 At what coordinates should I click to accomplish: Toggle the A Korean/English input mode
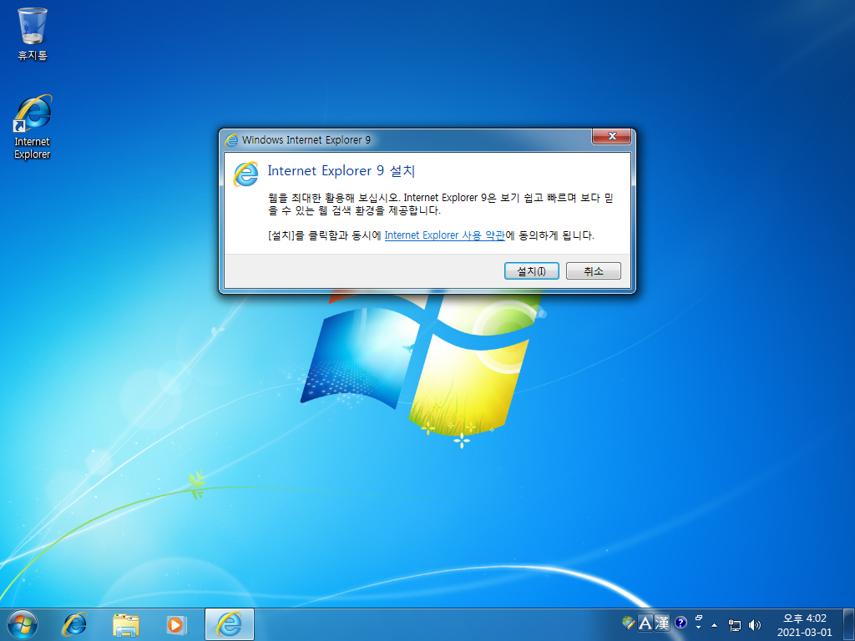click(645, 623)
